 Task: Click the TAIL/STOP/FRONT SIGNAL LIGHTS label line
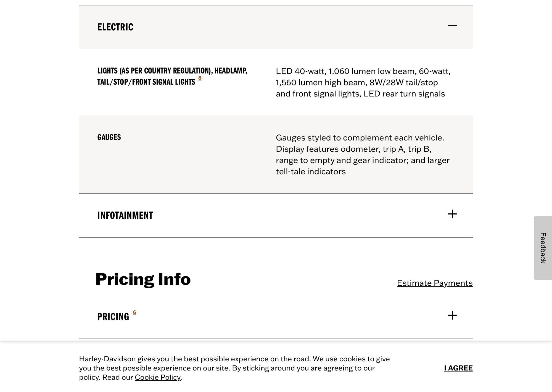pos(146,82)
